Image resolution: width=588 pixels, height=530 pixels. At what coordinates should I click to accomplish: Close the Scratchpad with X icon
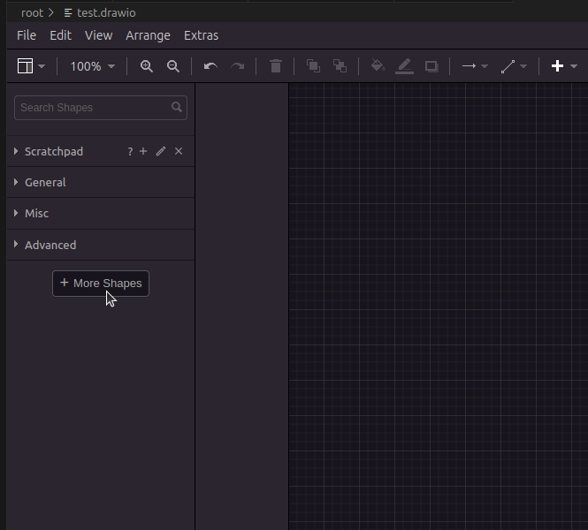[x=179, y=151]
